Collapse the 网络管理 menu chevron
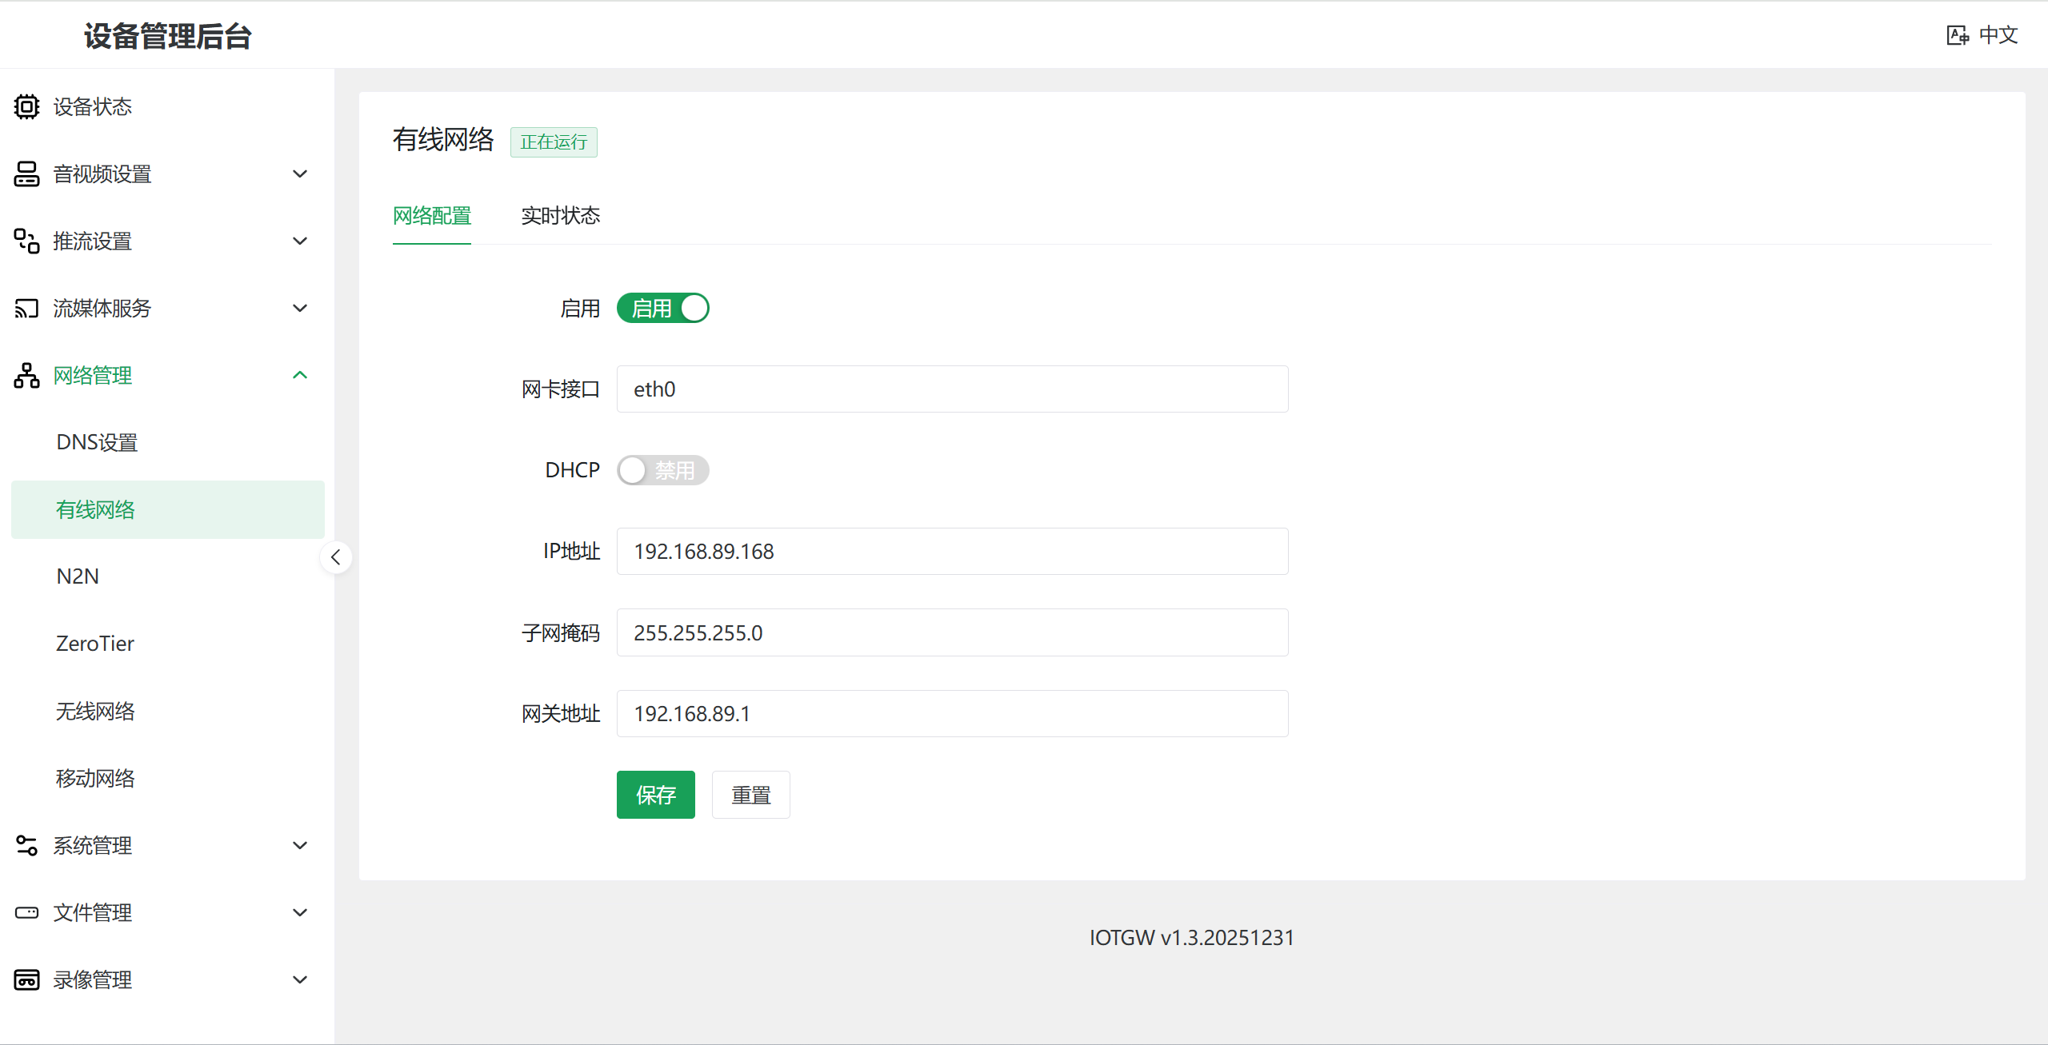 click(300, 375)
